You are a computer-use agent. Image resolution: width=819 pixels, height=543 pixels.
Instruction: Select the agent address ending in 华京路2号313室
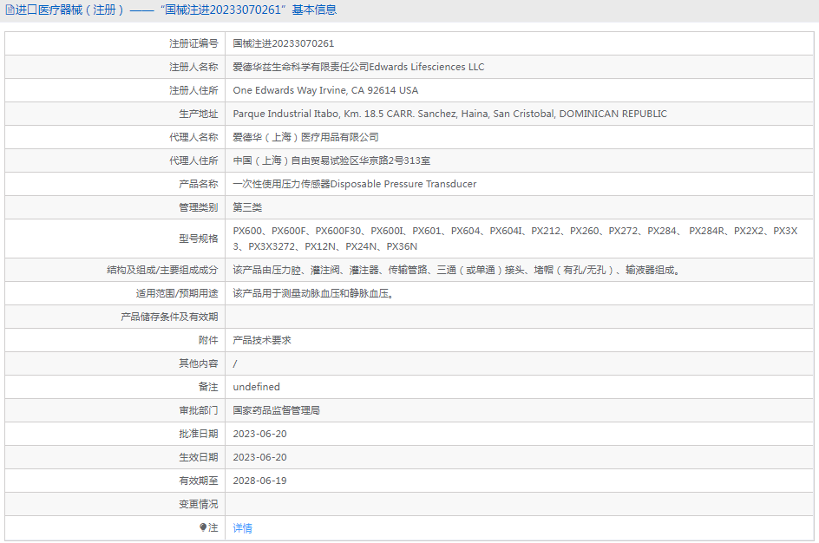[331, 160]
